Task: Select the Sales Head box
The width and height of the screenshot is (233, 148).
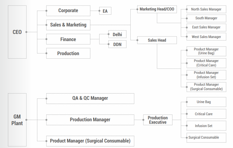Action: (x=157, y=40)
